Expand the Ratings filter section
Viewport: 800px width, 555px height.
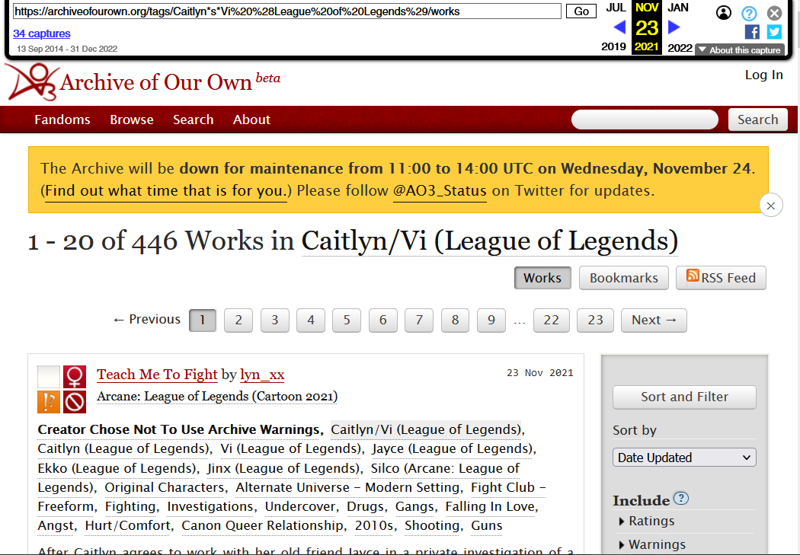[646, 521]
